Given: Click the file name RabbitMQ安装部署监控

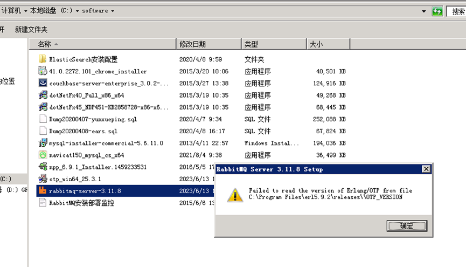Looking at the screenshot, I should tap(82, 203).
